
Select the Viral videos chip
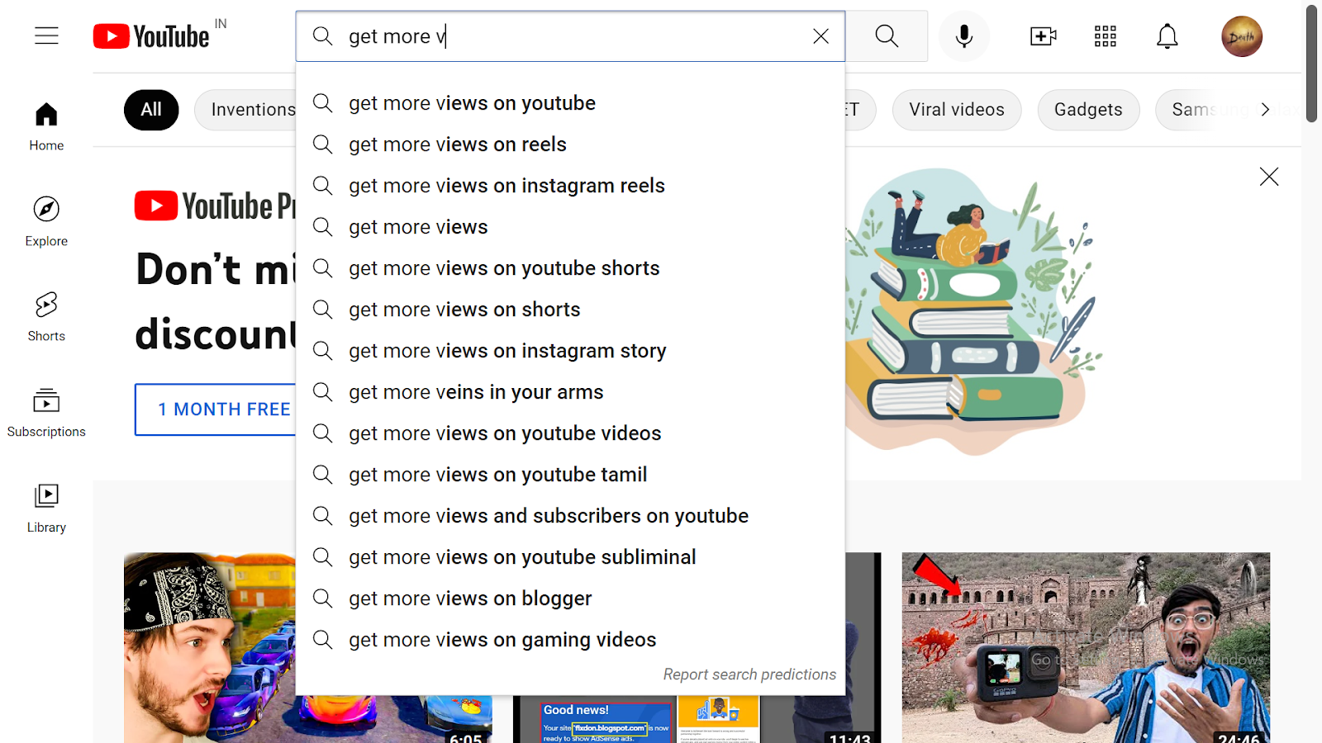(957, 110)
